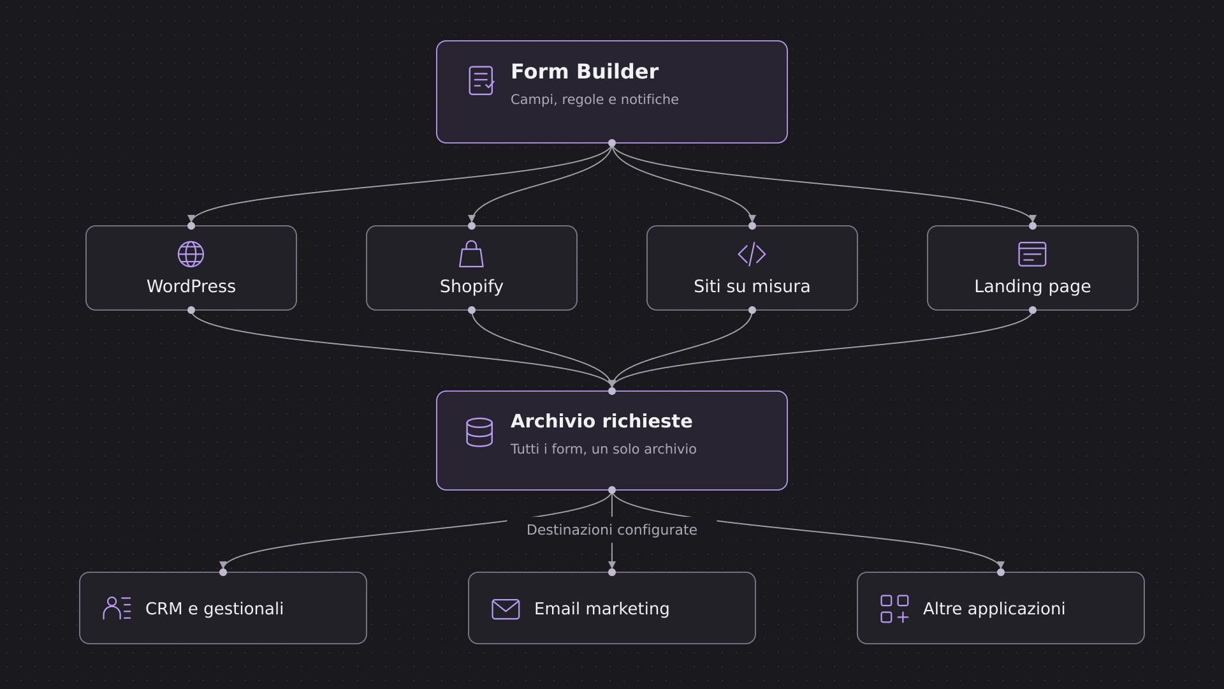Click the WordPress node's top input handle
This screenshot has height=689, width=1224.
(191, 226)
